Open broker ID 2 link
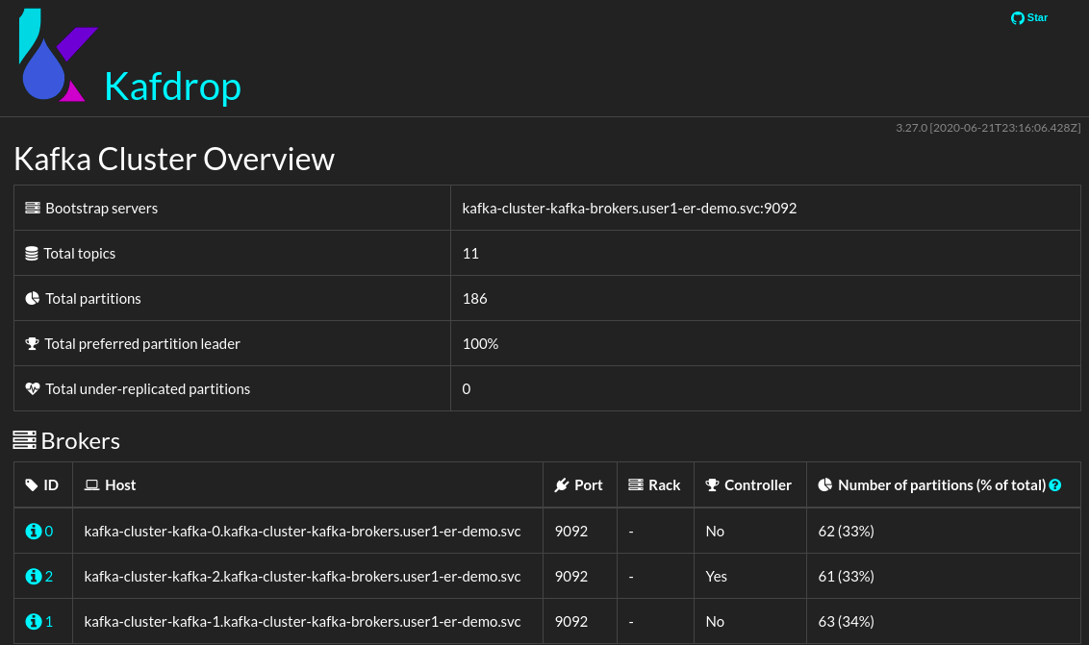This screenshot has height=645, width=1089. pos(49,576)
